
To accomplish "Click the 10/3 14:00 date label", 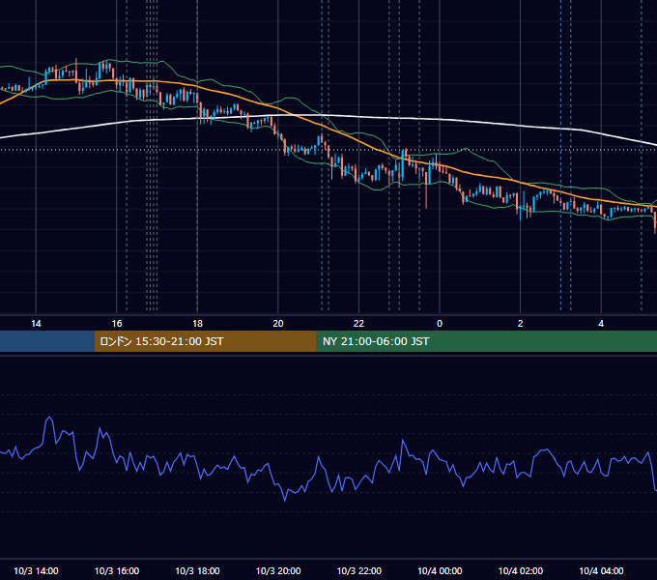I will 36,570.
